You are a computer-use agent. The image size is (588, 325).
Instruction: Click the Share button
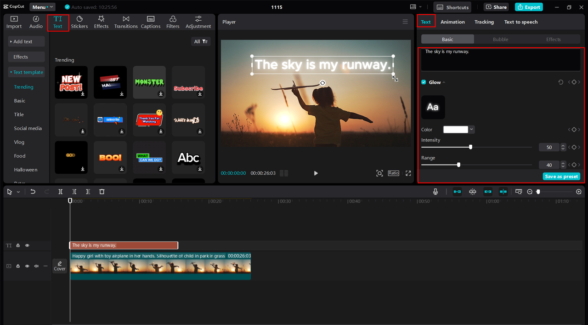(496, 7)
